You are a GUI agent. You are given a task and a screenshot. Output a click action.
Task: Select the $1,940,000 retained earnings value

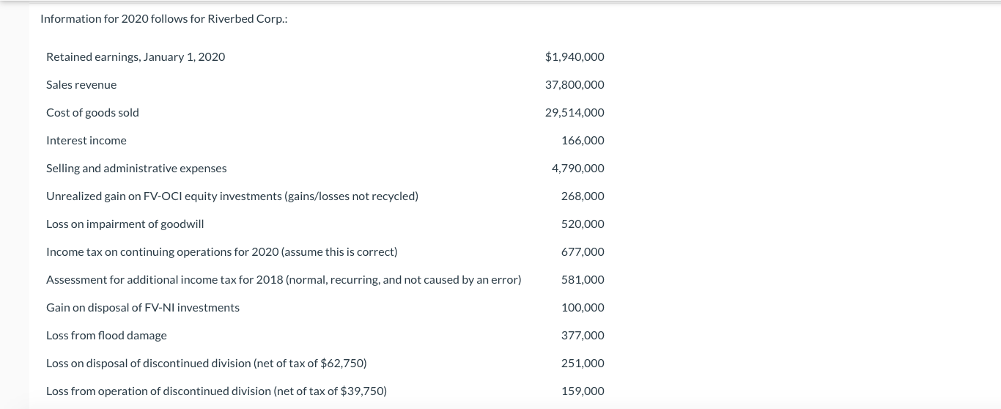click(x=575, y=57)
